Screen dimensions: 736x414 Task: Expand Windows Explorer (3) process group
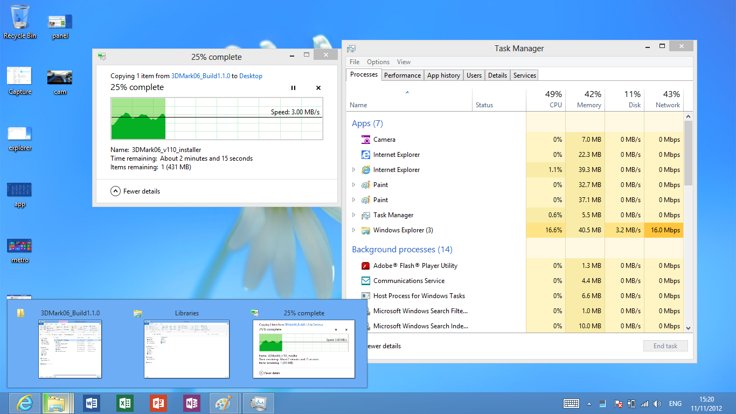353,230
